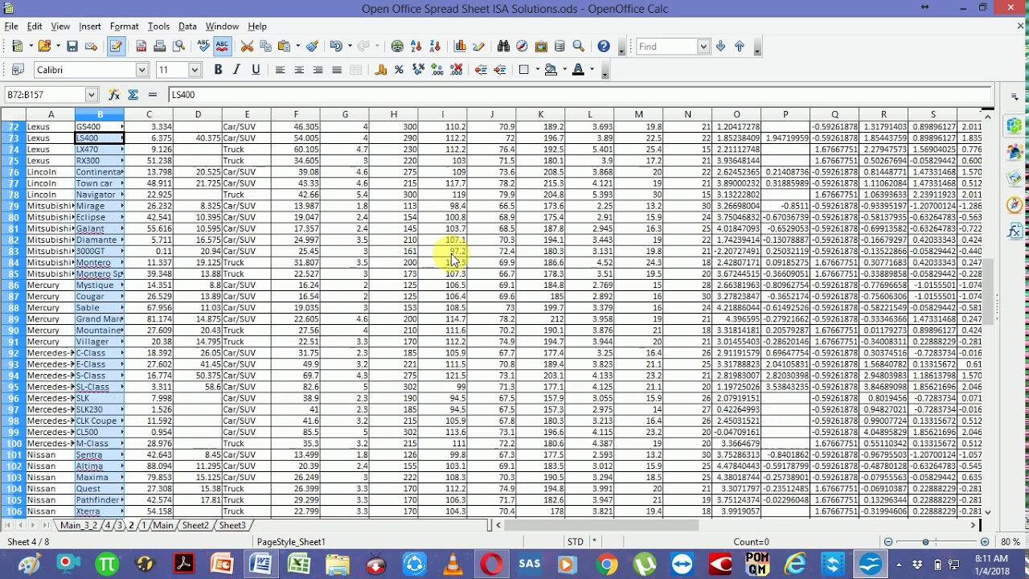1029x579 pixels.
Task: Switch to the Sheet3 tab
Action: point(232,525)
